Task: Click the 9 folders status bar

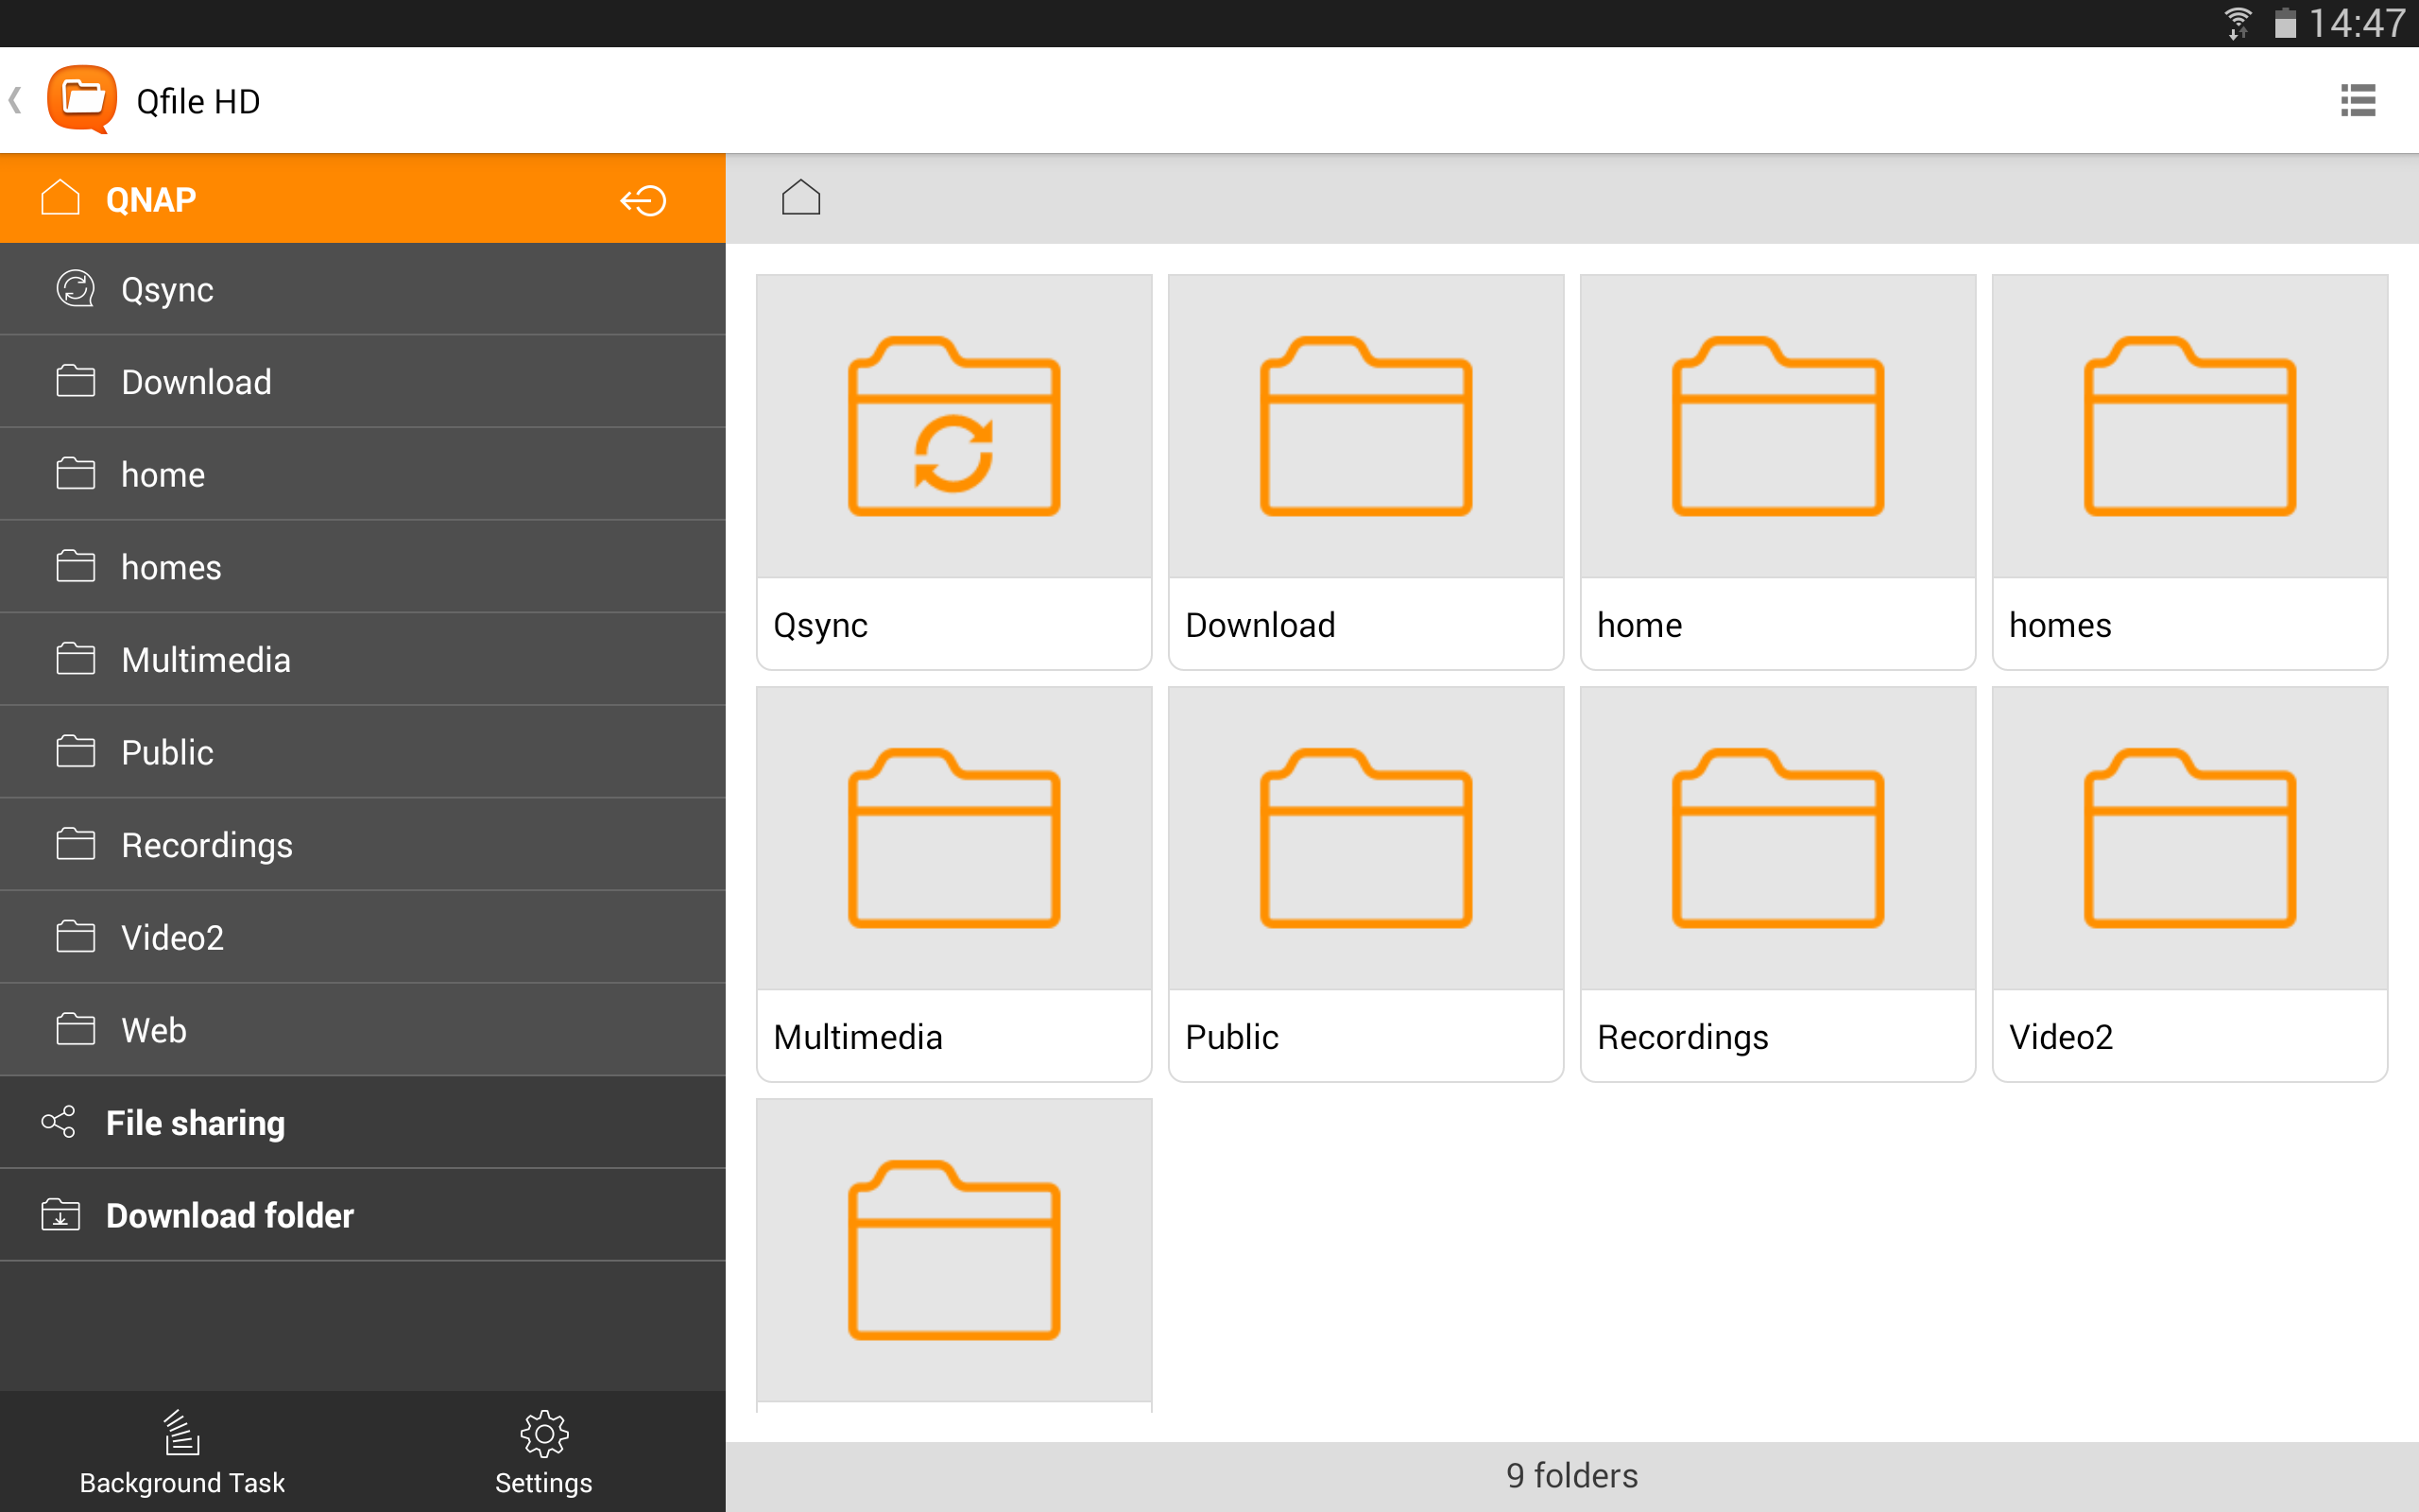Action: [x=1570, y=1474]
